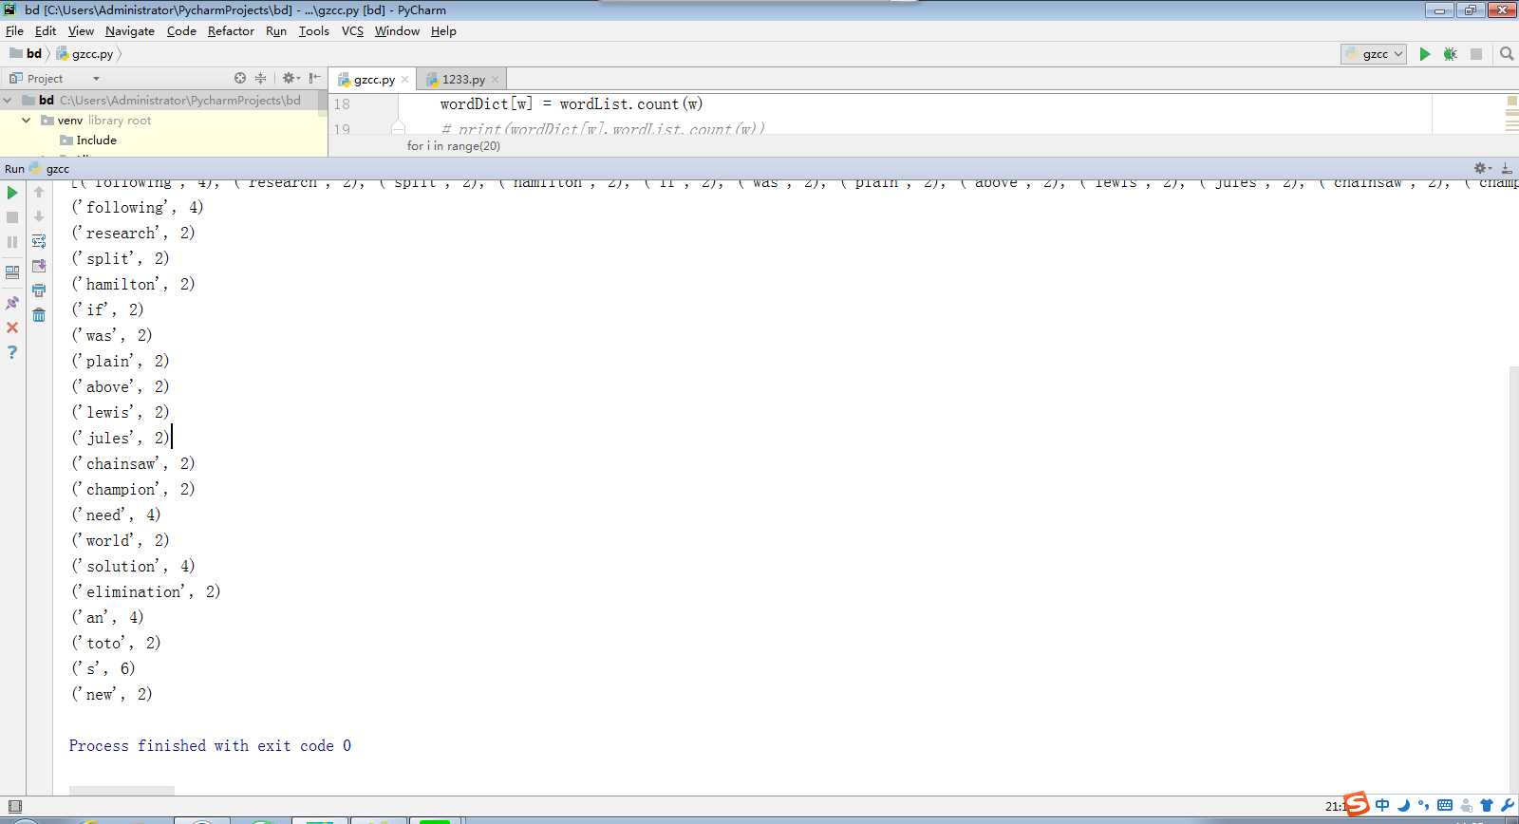This screenshot has width=1519, height=824.
Task: Click 'for i in range(20)' breadcrumb
Action: click(x=453, y=146)
